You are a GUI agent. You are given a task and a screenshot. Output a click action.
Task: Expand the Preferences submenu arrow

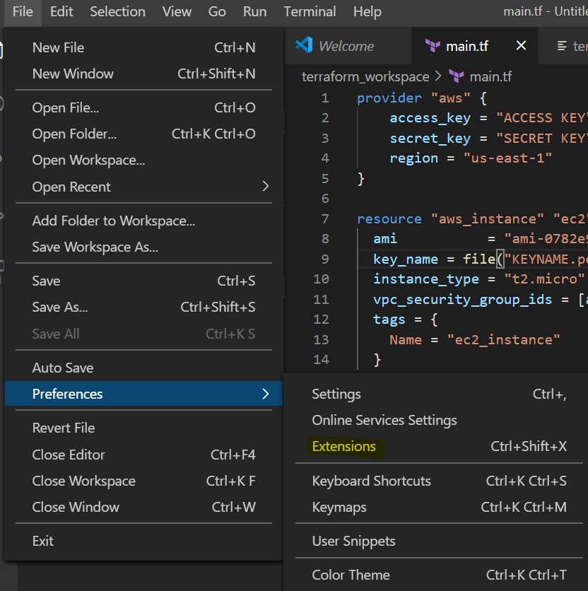(266, 394)
